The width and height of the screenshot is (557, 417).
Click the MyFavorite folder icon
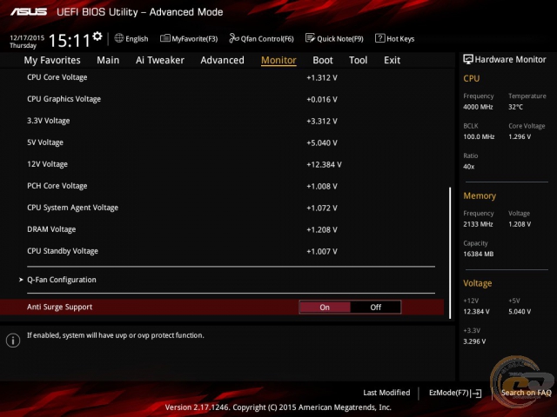(x=164, y=38)
